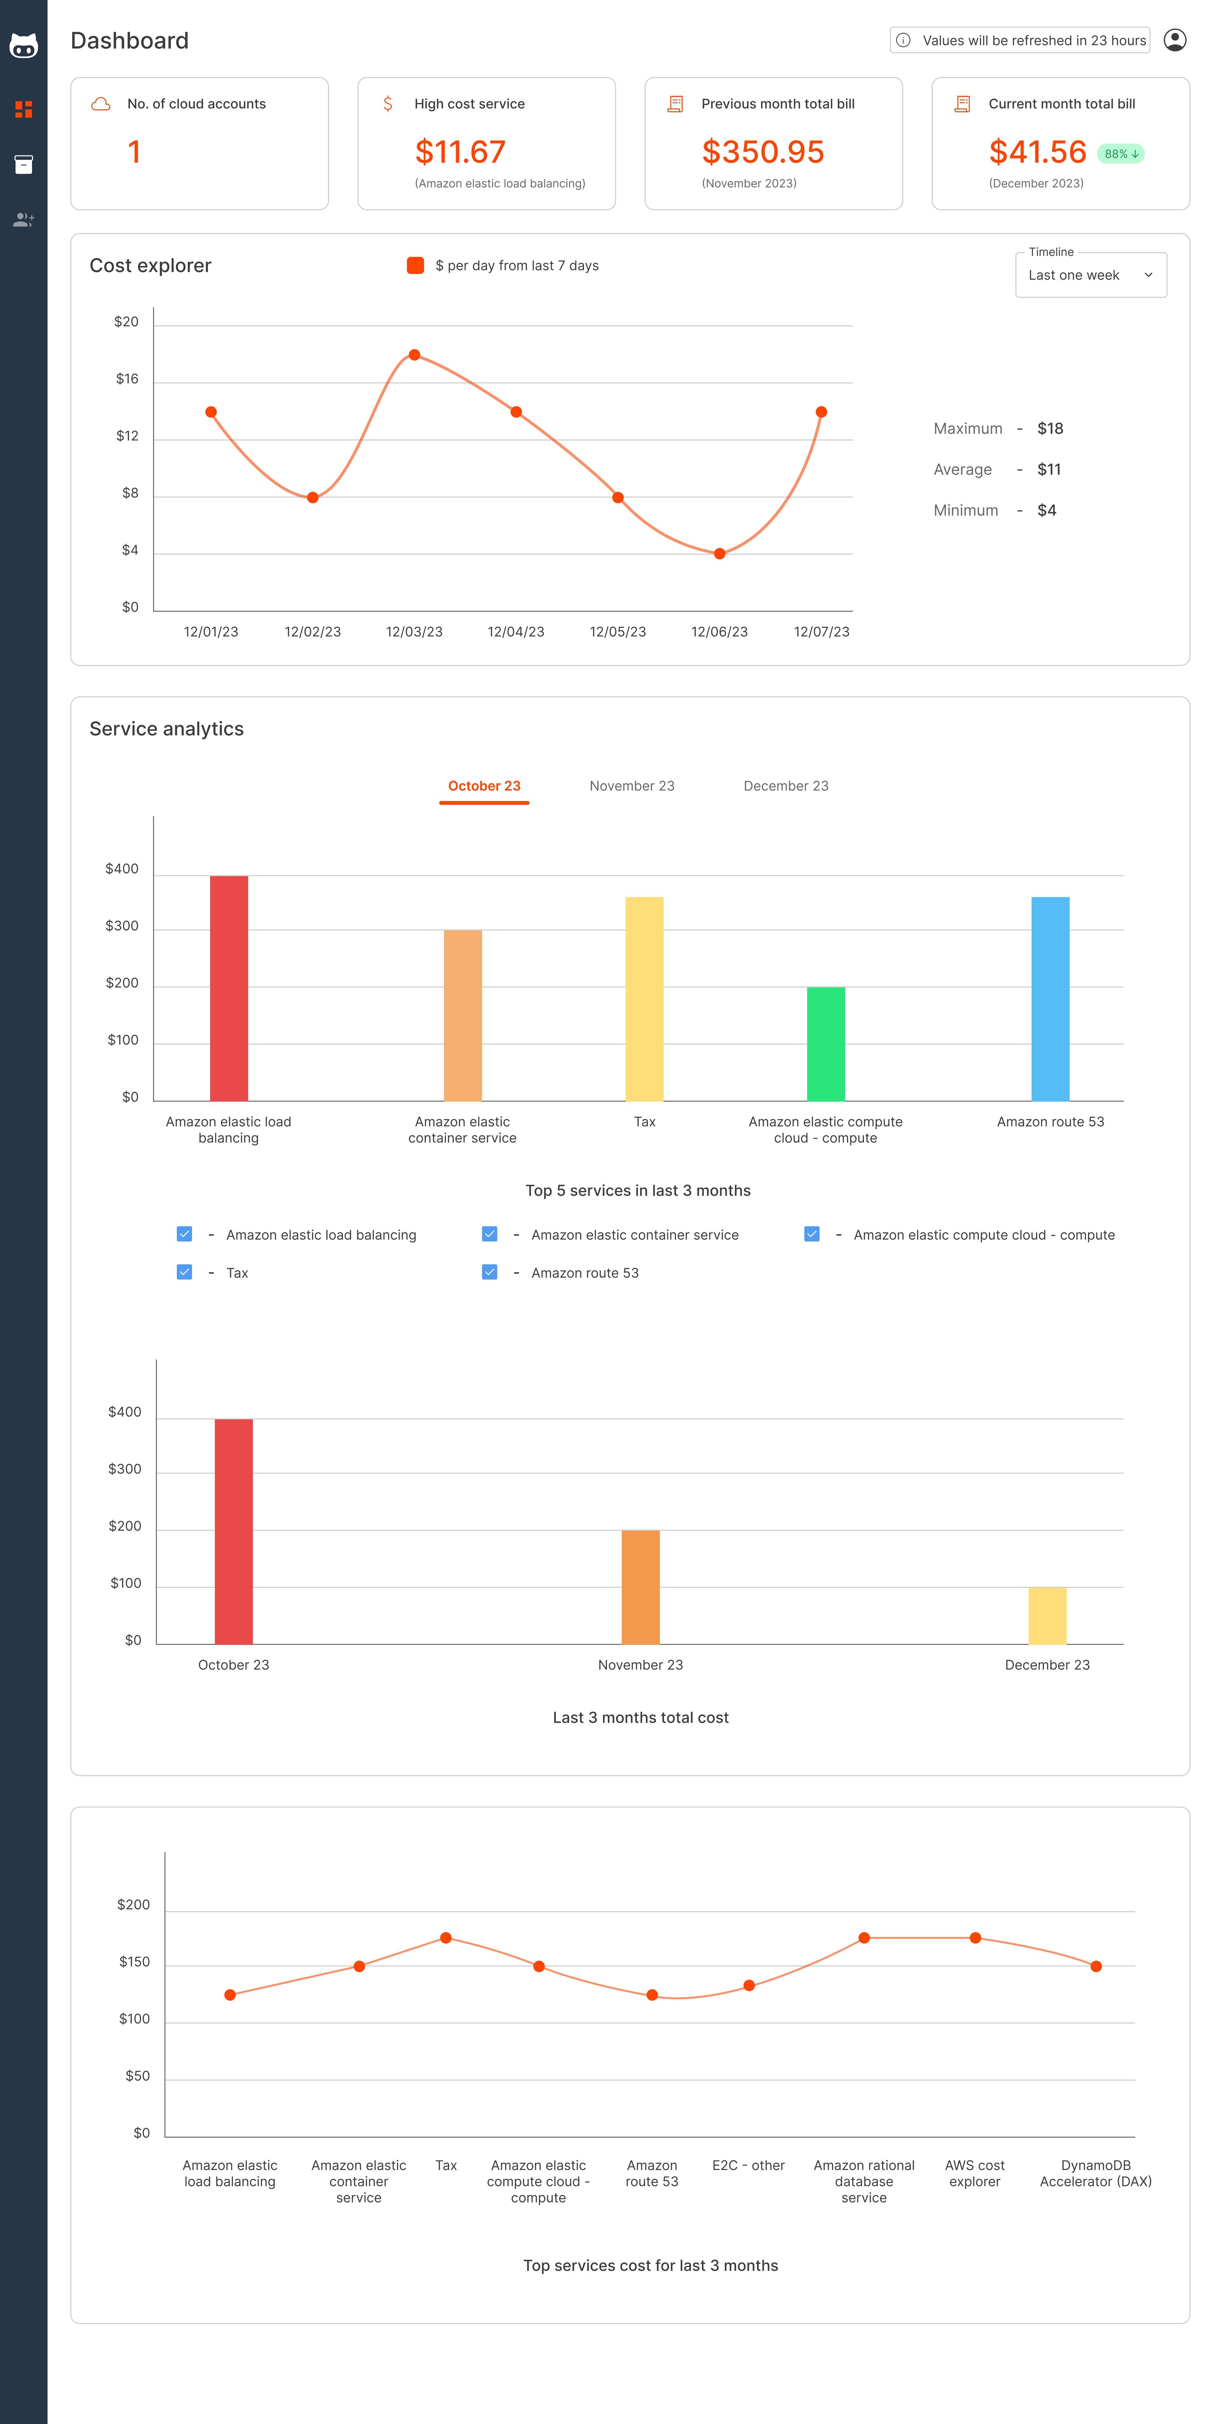Switch to the November 23 tab
This screenshot has height=2424, width=1217.
coord(632,786)
